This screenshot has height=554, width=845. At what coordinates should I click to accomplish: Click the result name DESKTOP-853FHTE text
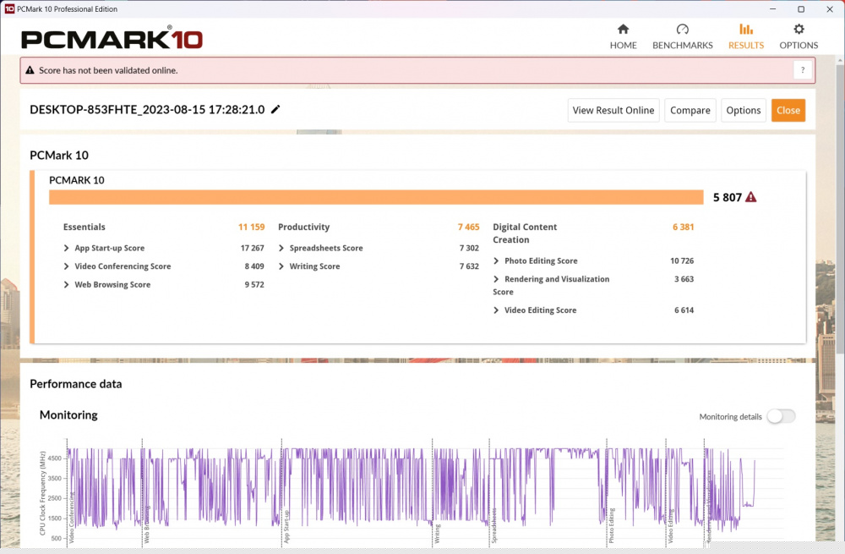click(147, 109)
